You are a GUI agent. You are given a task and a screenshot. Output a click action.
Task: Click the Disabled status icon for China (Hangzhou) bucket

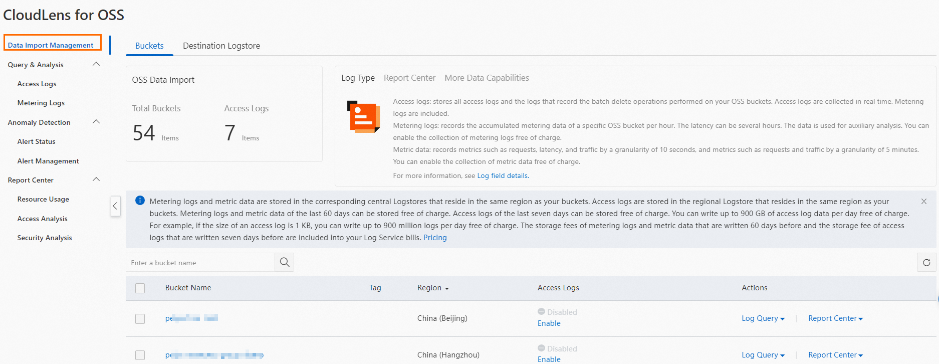tap(541, 348)
